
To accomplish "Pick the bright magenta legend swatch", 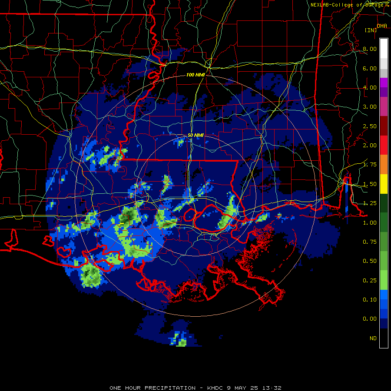I will tap(384, 83).
